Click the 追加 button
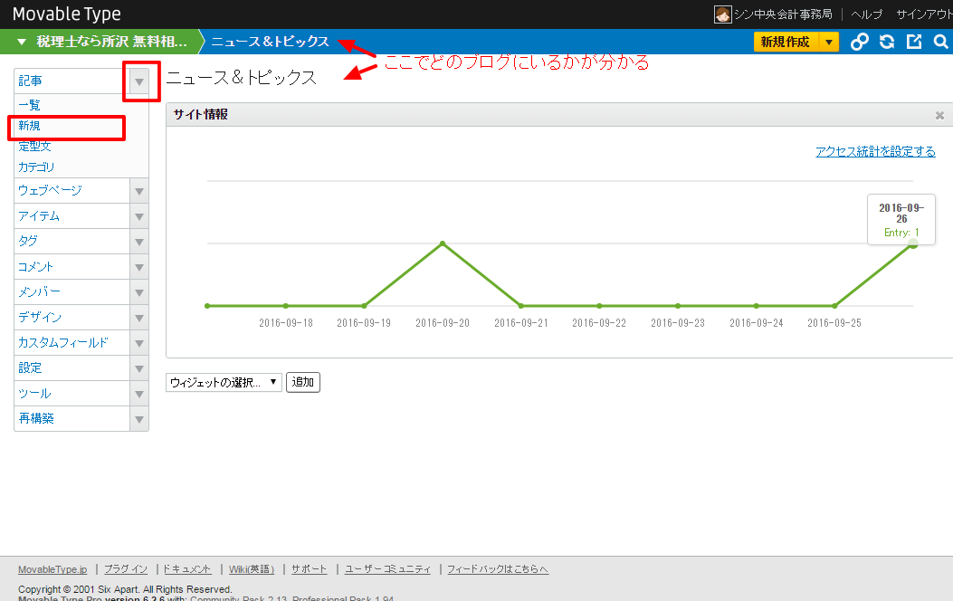 [302, 382]
